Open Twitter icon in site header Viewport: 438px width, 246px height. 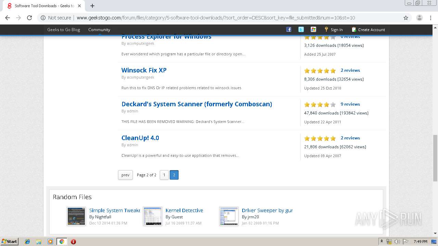[301, 29]
